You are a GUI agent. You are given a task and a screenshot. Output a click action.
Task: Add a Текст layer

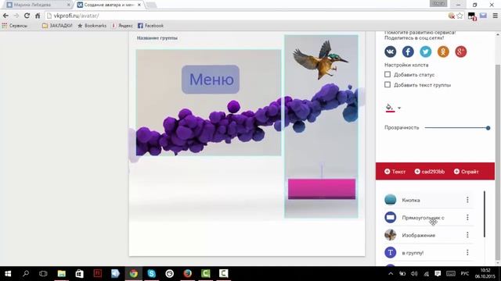pos(395,172)
